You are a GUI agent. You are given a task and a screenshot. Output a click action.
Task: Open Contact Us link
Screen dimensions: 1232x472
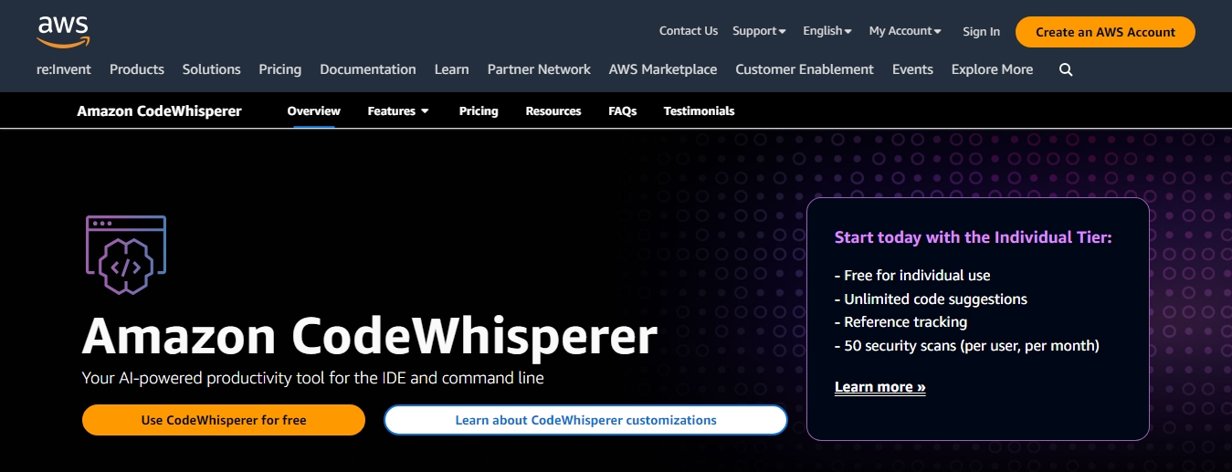pyautogui.click(x=688, y=31)
